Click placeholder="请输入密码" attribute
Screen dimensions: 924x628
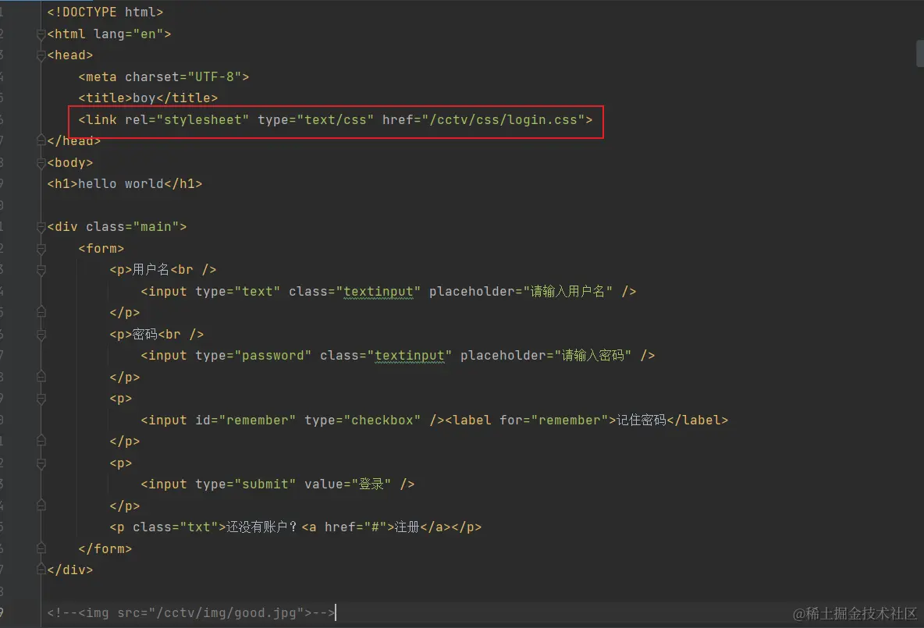546,355
